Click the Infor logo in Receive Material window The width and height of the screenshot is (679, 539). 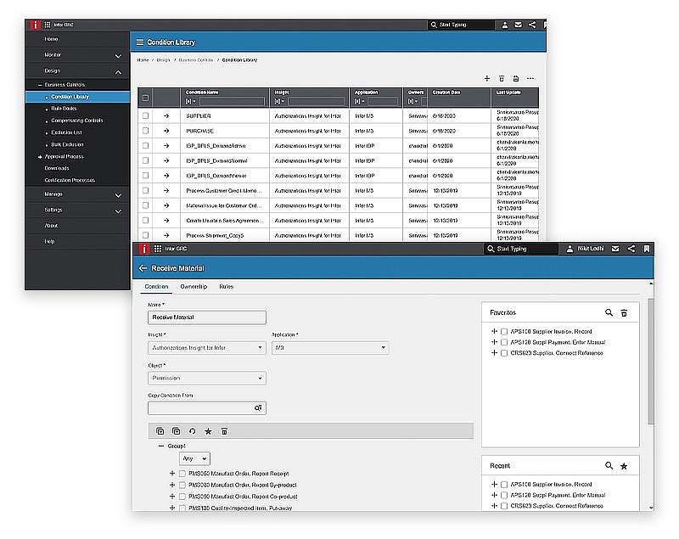tap(144, 249)
